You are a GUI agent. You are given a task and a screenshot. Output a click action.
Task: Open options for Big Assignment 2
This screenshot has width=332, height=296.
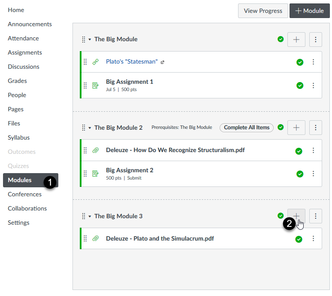click(x=314, y=174)
